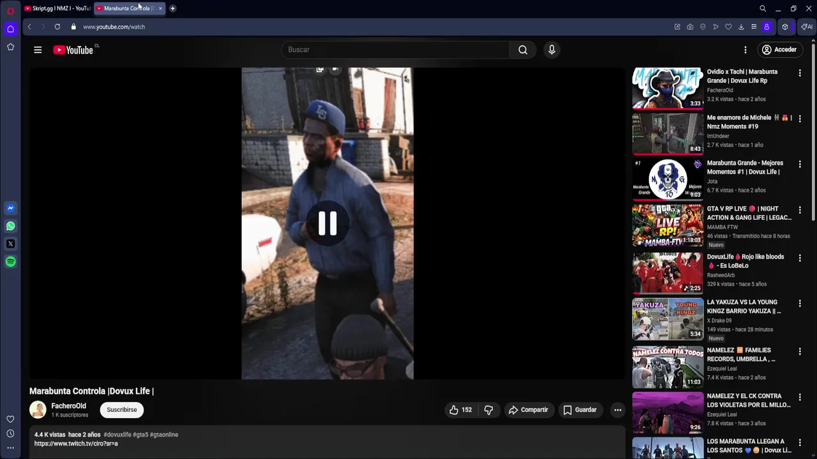Go to YouTube home via logo
The height and width of the screenshot is (459, 817).
73,50
